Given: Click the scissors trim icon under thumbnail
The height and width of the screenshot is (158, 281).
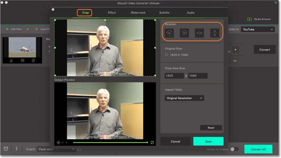Looking at the screenshot, I should pos(11,60).
